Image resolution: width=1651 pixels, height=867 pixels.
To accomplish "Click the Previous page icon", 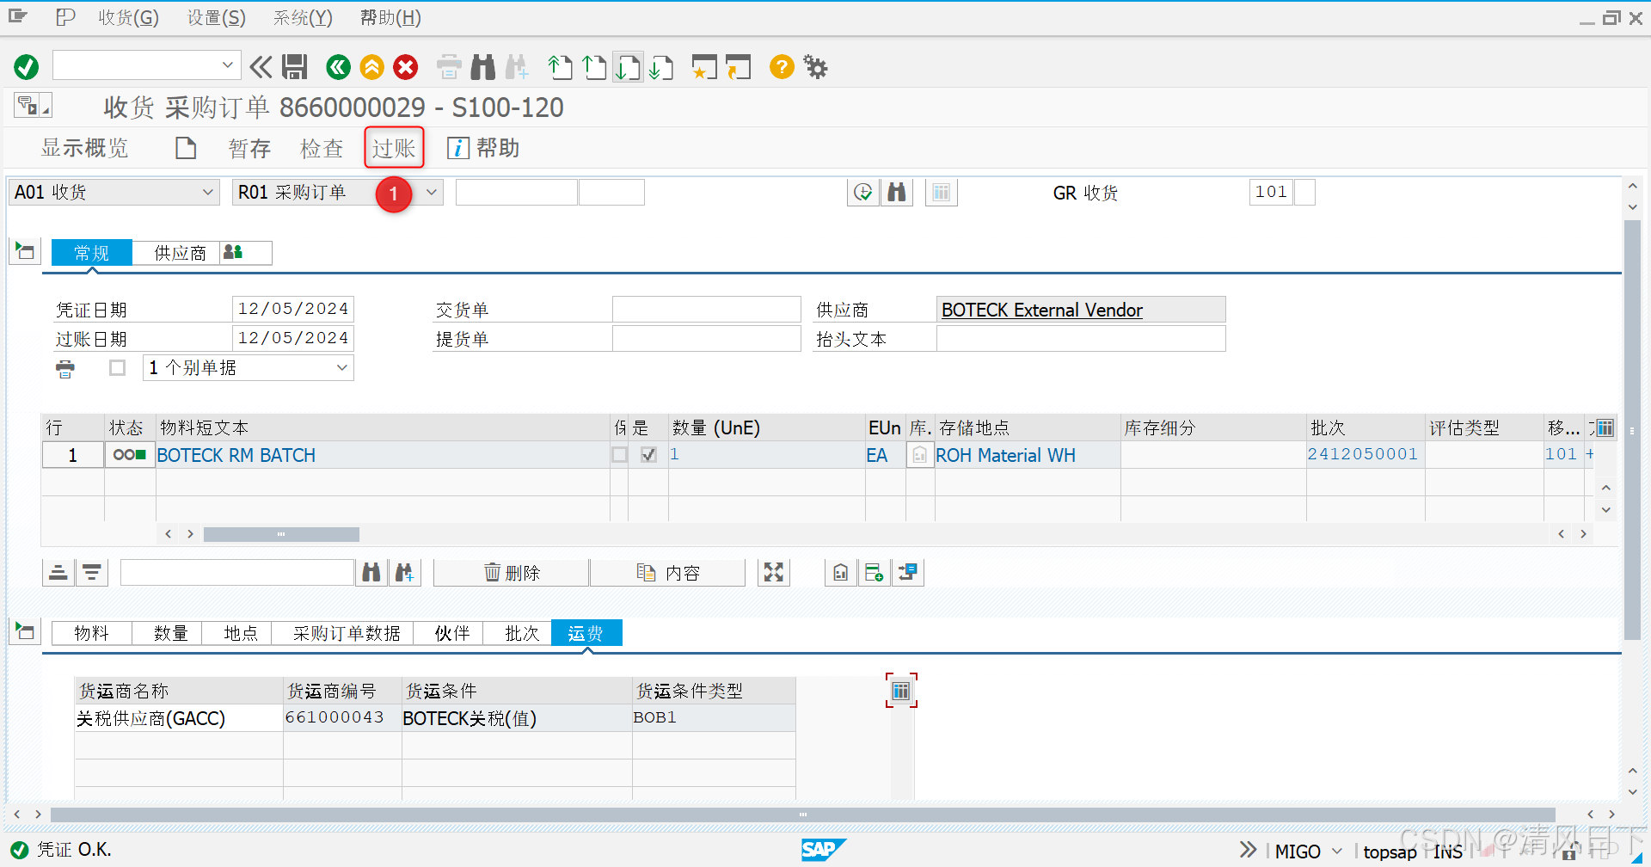I will (594, 66).
